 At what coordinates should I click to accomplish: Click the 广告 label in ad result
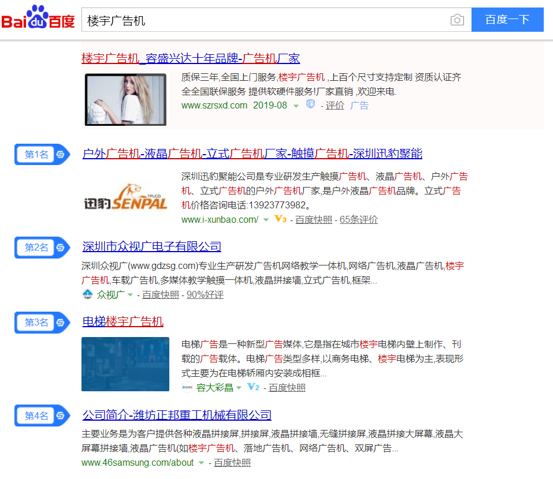[x=359, y=105]
